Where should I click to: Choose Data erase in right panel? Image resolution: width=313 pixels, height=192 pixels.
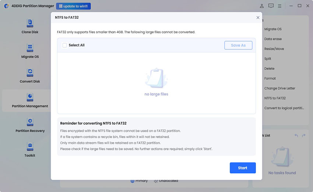[x=273, y=39]
